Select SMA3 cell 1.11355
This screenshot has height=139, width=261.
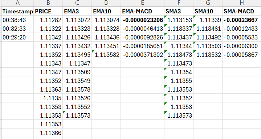tap(179, 81)
